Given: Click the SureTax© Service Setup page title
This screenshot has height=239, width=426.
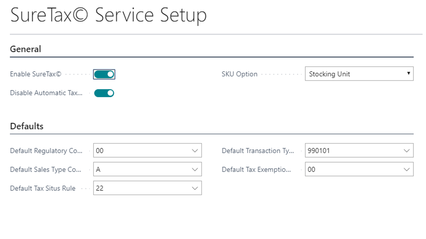Looking at the screenshot, I should click(x=108, y=15).
